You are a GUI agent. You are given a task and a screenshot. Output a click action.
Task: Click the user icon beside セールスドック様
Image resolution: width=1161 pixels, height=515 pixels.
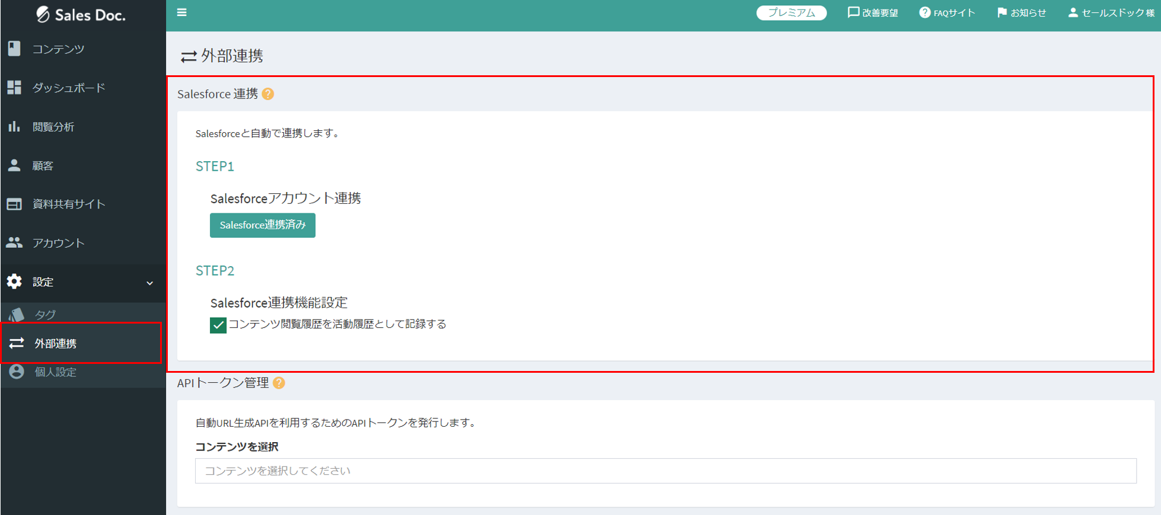click(1073, 12)
